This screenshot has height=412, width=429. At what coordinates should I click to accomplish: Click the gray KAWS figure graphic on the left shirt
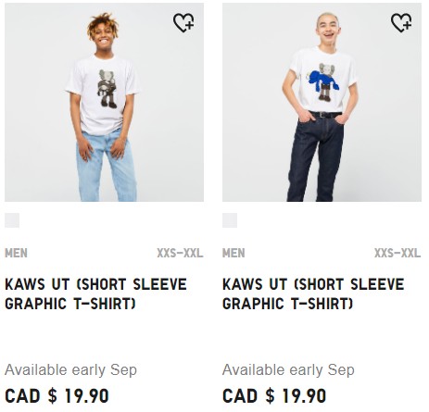coord(107,89)
